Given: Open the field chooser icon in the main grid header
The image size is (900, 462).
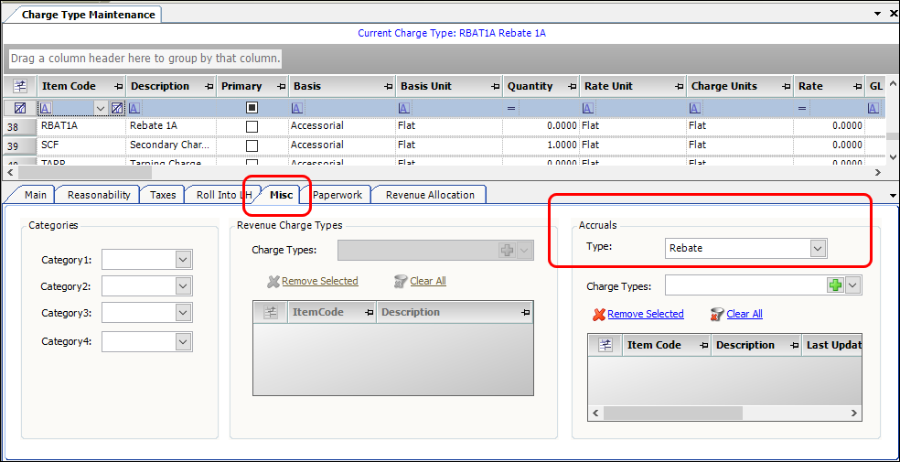Looking at the screenshot, I should (19, 86).
